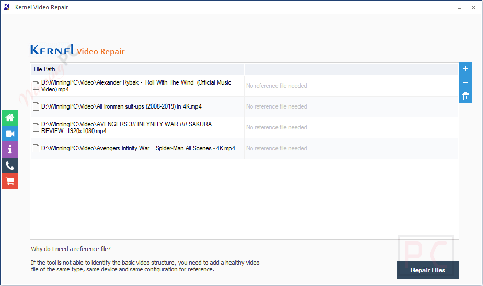Close the Kernel Video Repair window
Image resolution: width=483 pixels, height=286 pixels.
474,7
